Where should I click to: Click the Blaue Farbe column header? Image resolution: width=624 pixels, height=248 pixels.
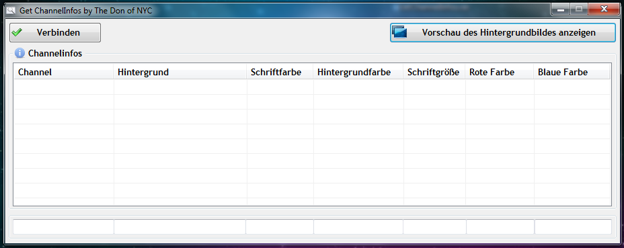tap(572, 73)
